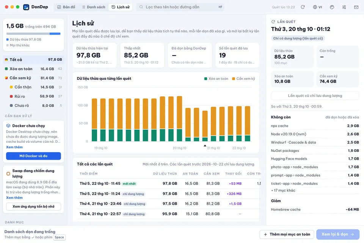Click the Mở Docker và đo button

pyautogui.click(x=33, y=156)
